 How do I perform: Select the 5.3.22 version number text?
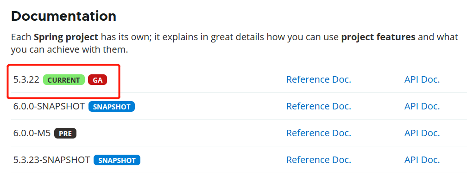click(26, 79)
